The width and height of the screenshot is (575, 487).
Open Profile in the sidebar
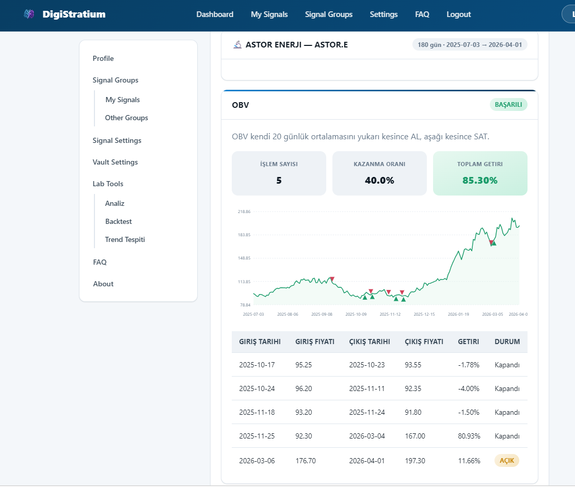pyautogui.click(x=103, y=58)
